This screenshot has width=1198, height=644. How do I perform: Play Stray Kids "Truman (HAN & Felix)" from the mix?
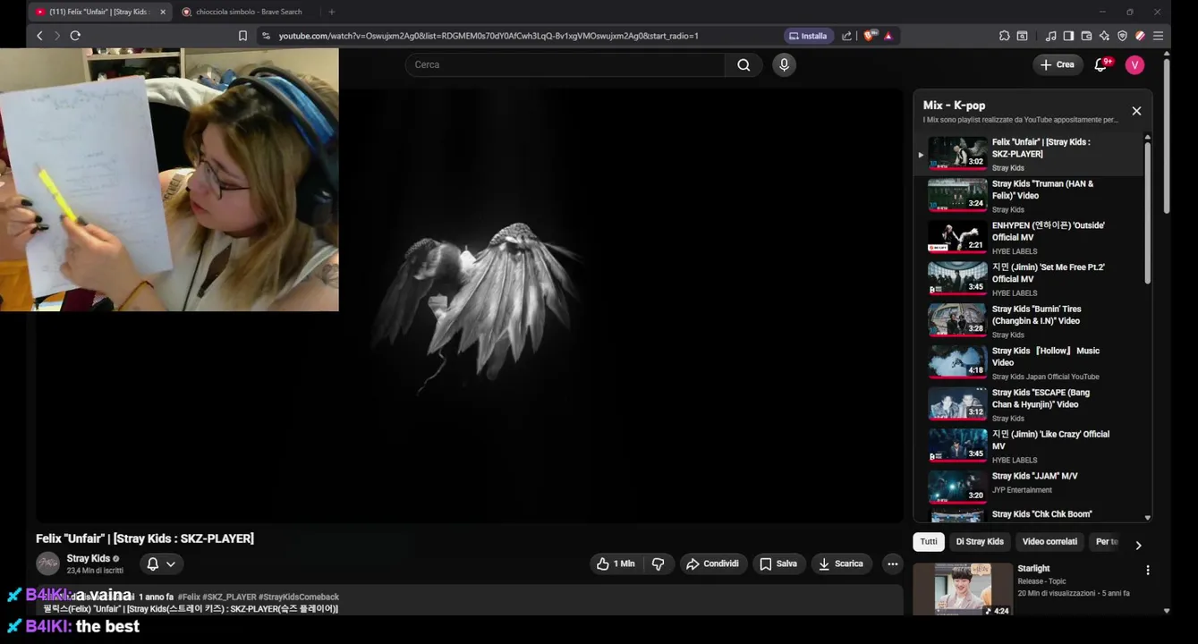[1029, 195]
